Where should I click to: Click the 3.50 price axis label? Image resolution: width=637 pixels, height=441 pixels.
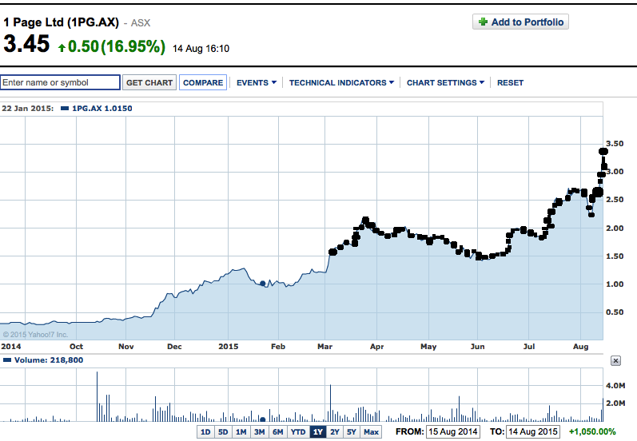[615, 144]
